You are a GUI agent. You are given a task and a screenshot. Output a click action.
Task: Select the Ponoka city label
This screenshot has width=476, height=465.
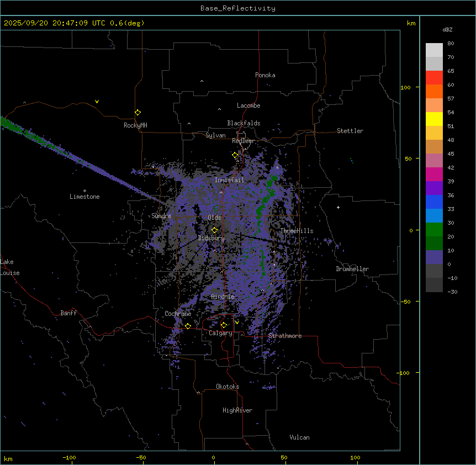(x=265, y=75)
